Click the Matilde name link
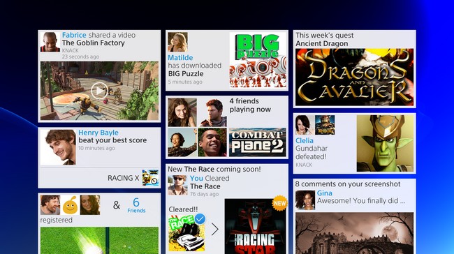This screenshot has width=454, height=254. [x=180, y=58]
